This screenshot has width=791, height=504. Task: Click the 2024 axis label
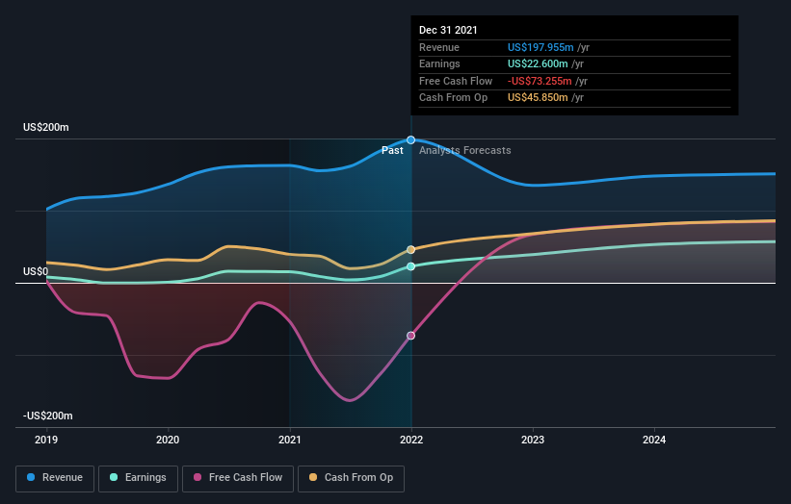654,441
